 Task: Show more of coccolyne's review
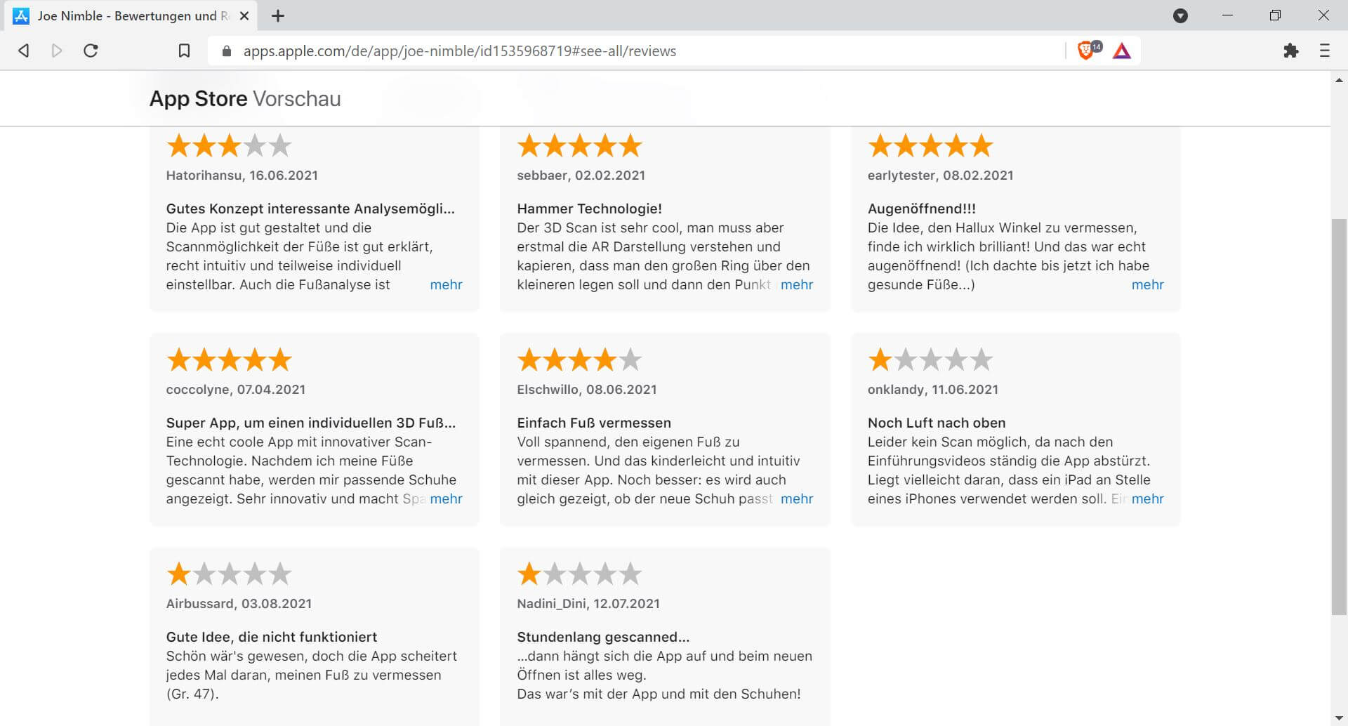(446, 499)
